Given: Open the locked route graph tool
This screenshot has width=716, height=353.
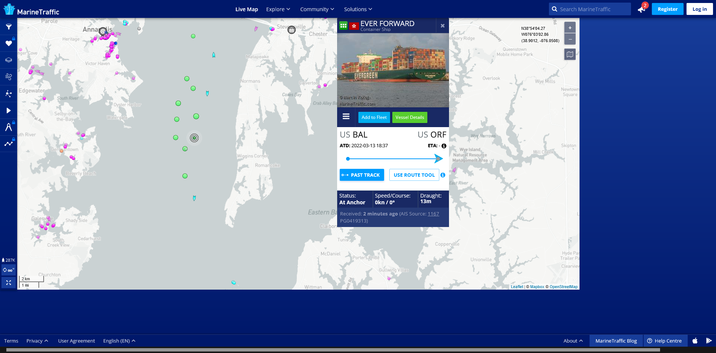Looking at the screenshot, I should [x=9, y=144].
